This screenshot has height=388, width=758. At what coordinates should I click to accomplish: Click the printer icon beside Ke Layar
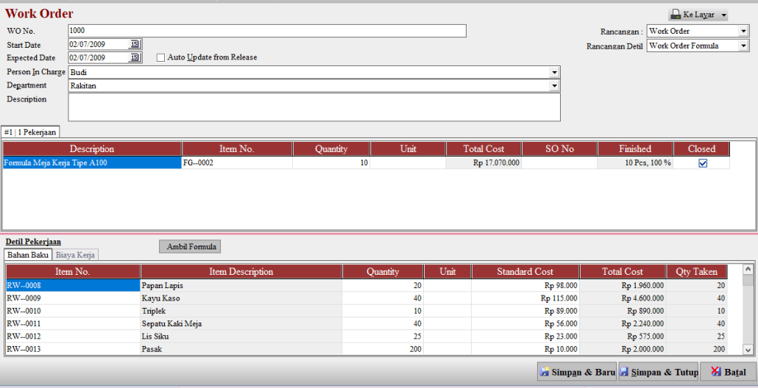pos(676,15)
